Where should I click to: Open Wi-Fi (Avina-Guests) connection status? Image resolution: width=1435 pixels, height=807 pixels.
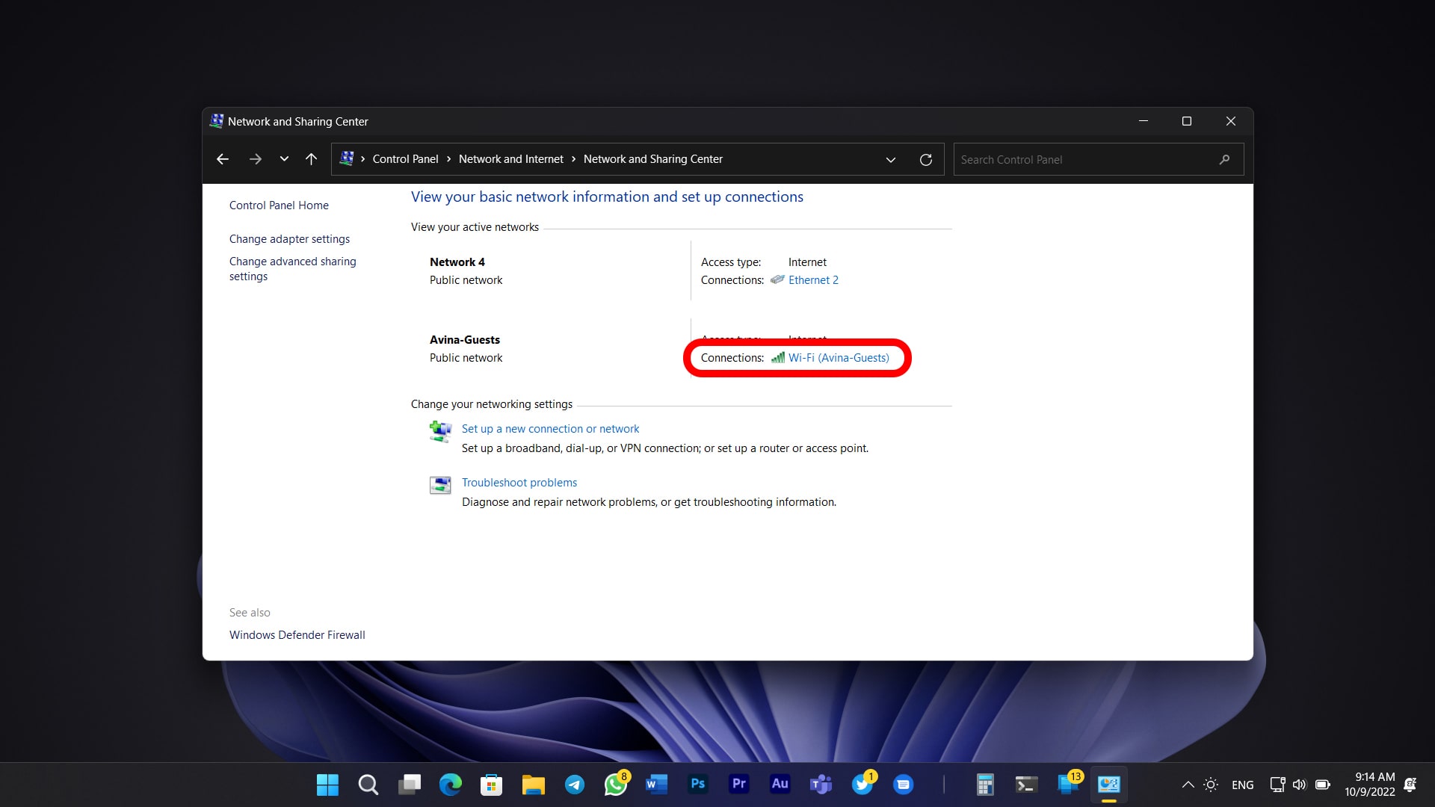[x=839, y=358]
